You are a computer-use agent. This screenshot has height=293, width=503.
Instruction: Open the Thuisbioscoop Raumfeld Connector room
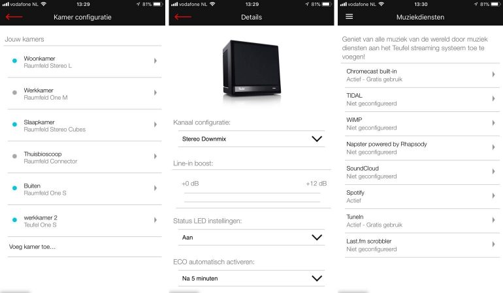pos(85,157)
